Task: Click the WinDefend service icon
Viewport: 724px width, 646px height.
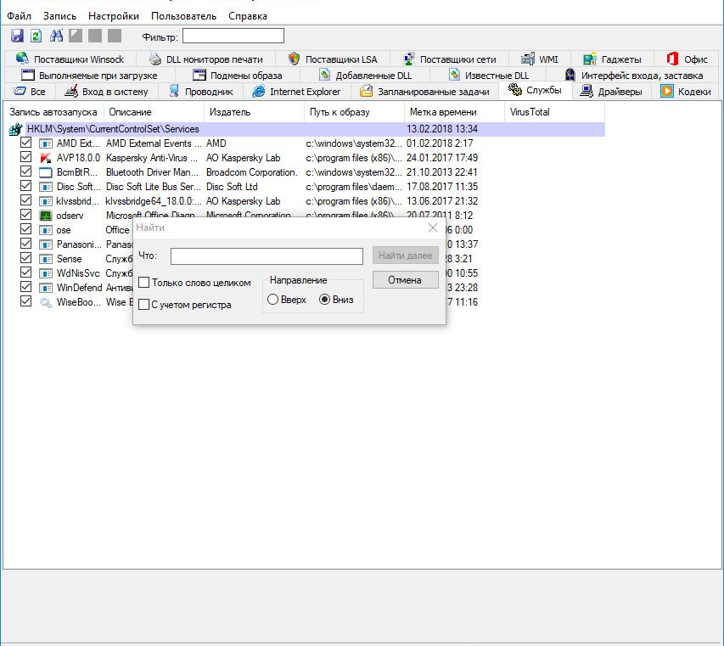Action: (x=45, y=288)
